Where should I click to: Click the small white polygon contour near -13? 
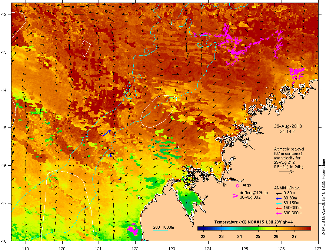[x=86, y=48]
